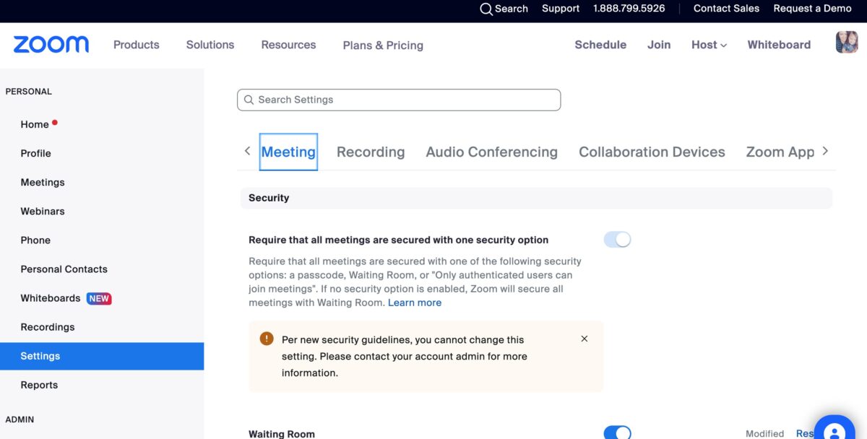This screenshot has height=439, width=867.
Task: Open the Learn more link
Action: (415, 303)
